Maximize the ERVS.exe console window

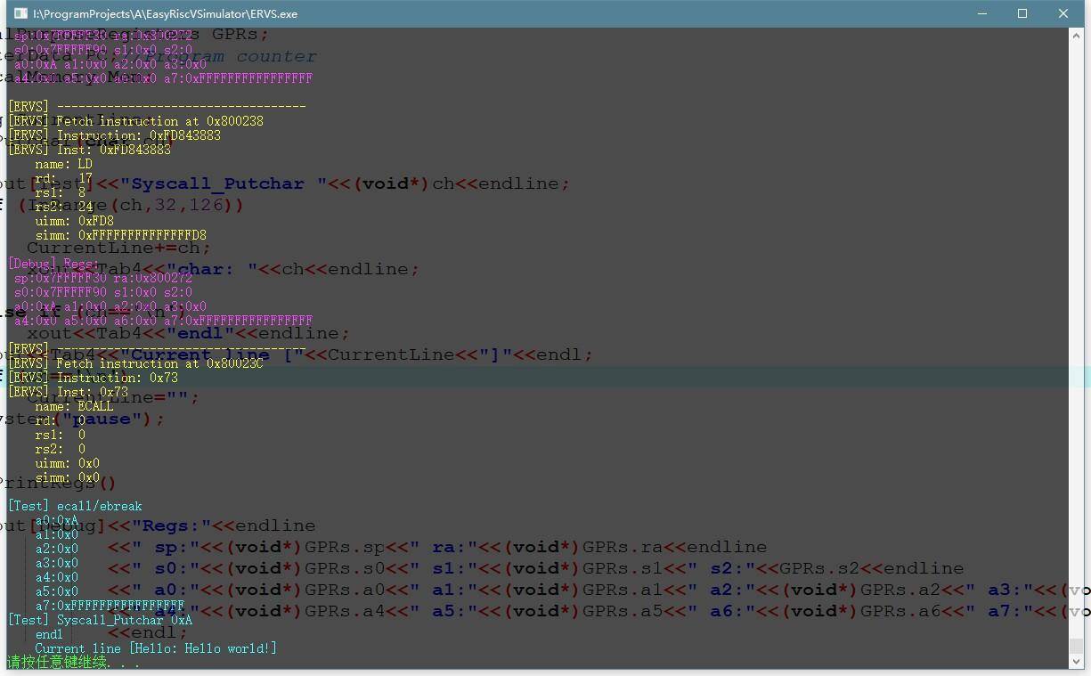(x=1022, y=13)
